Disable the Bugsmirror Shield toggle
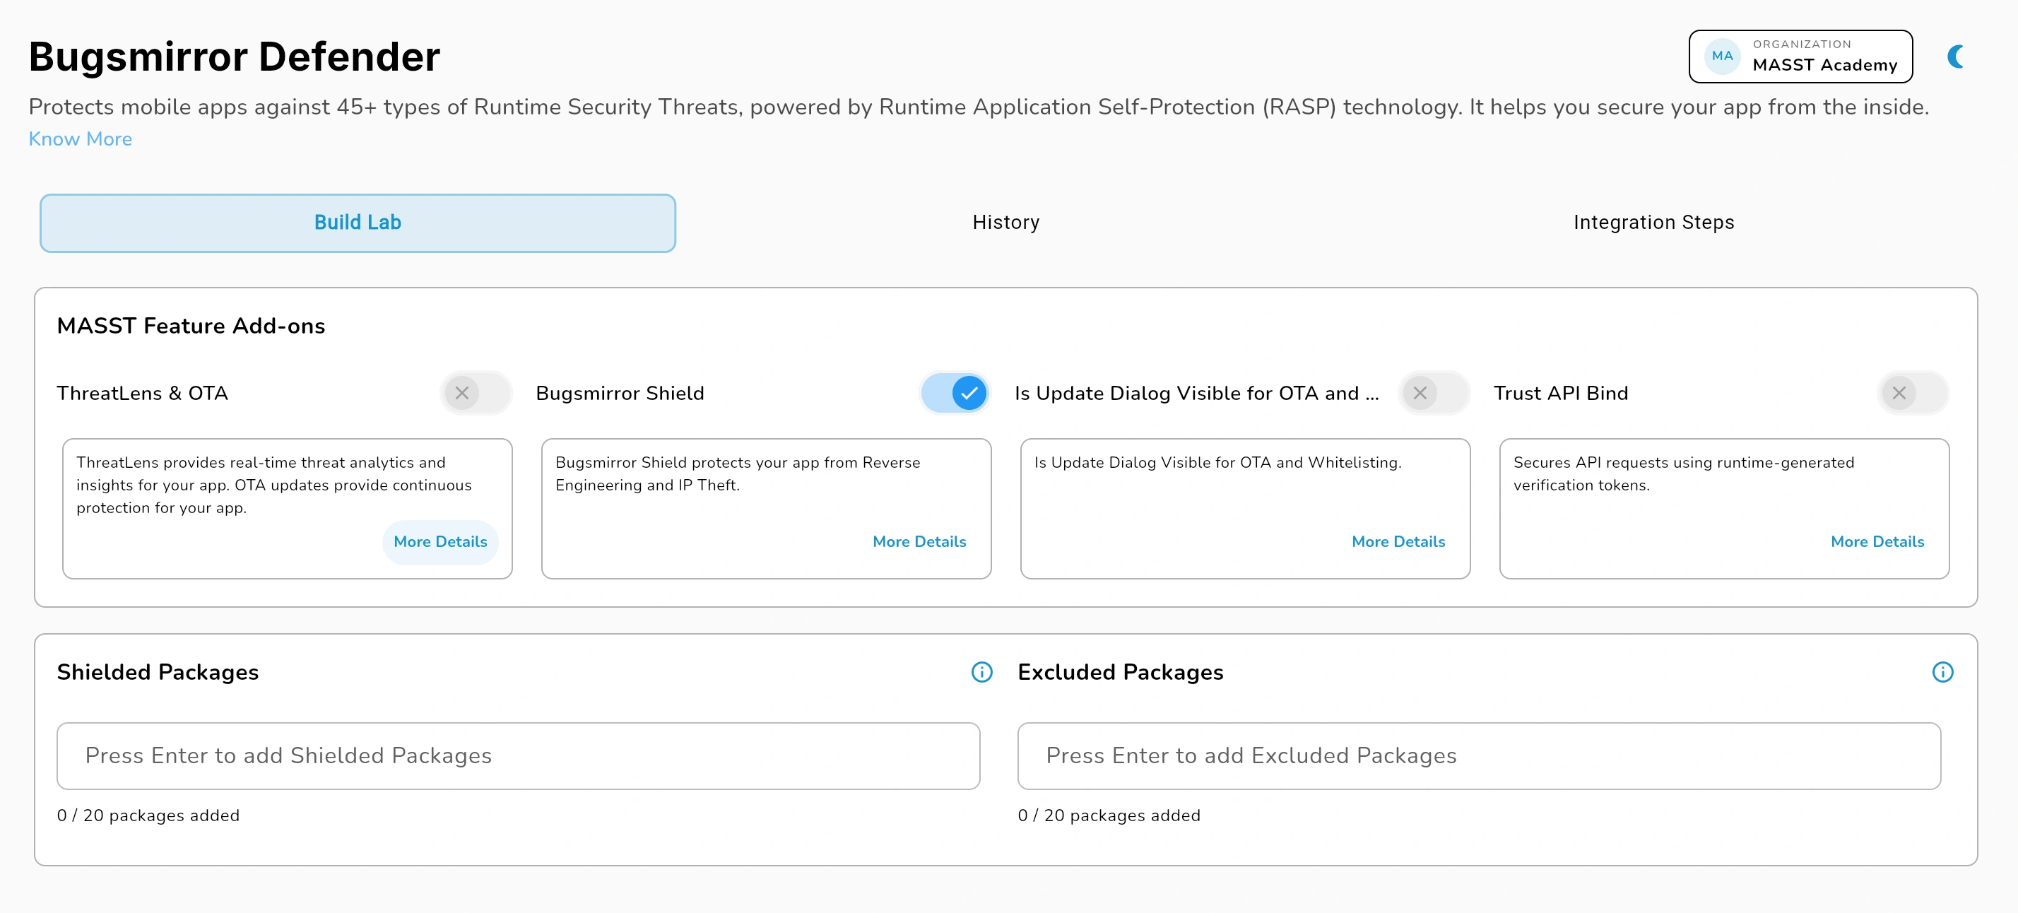Screen dimensions: 2018x913 tap(955, 393)
